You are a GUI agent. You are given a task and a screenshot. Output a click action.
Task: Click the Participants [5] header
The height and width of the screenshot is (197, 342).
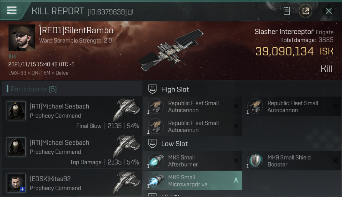[34, 89]
